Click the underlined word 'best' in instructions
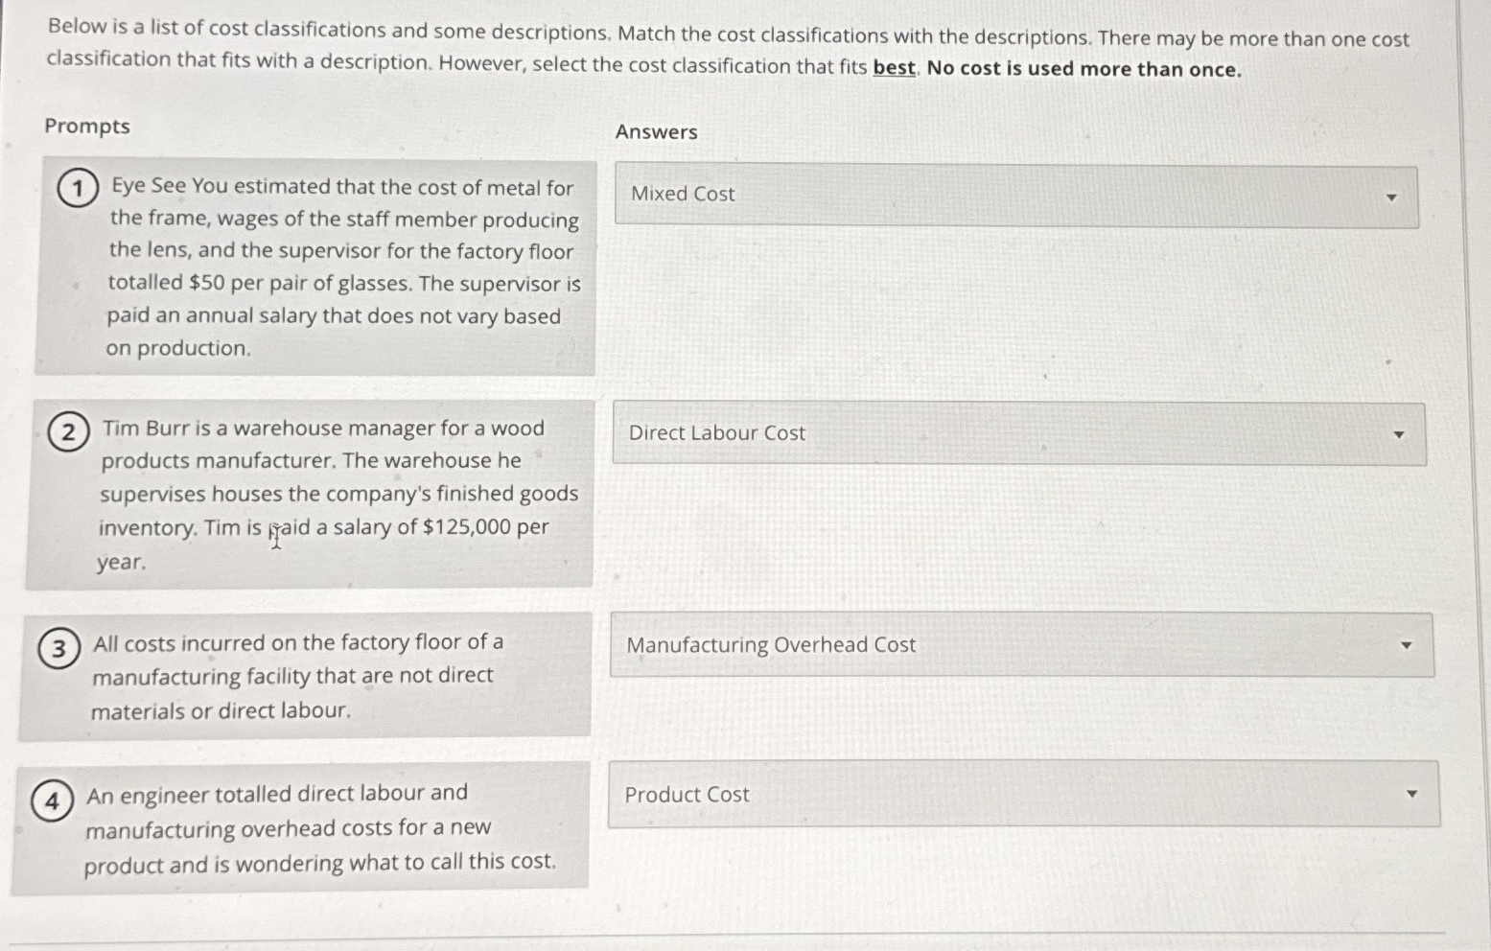The width and height of the screenshot is (1491, 951). click(x=894, y=68)
